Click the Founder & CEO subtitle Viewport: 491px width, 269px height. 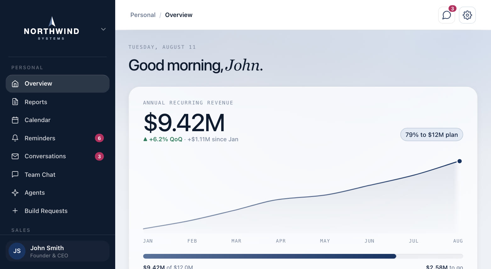tap(49, 256)
